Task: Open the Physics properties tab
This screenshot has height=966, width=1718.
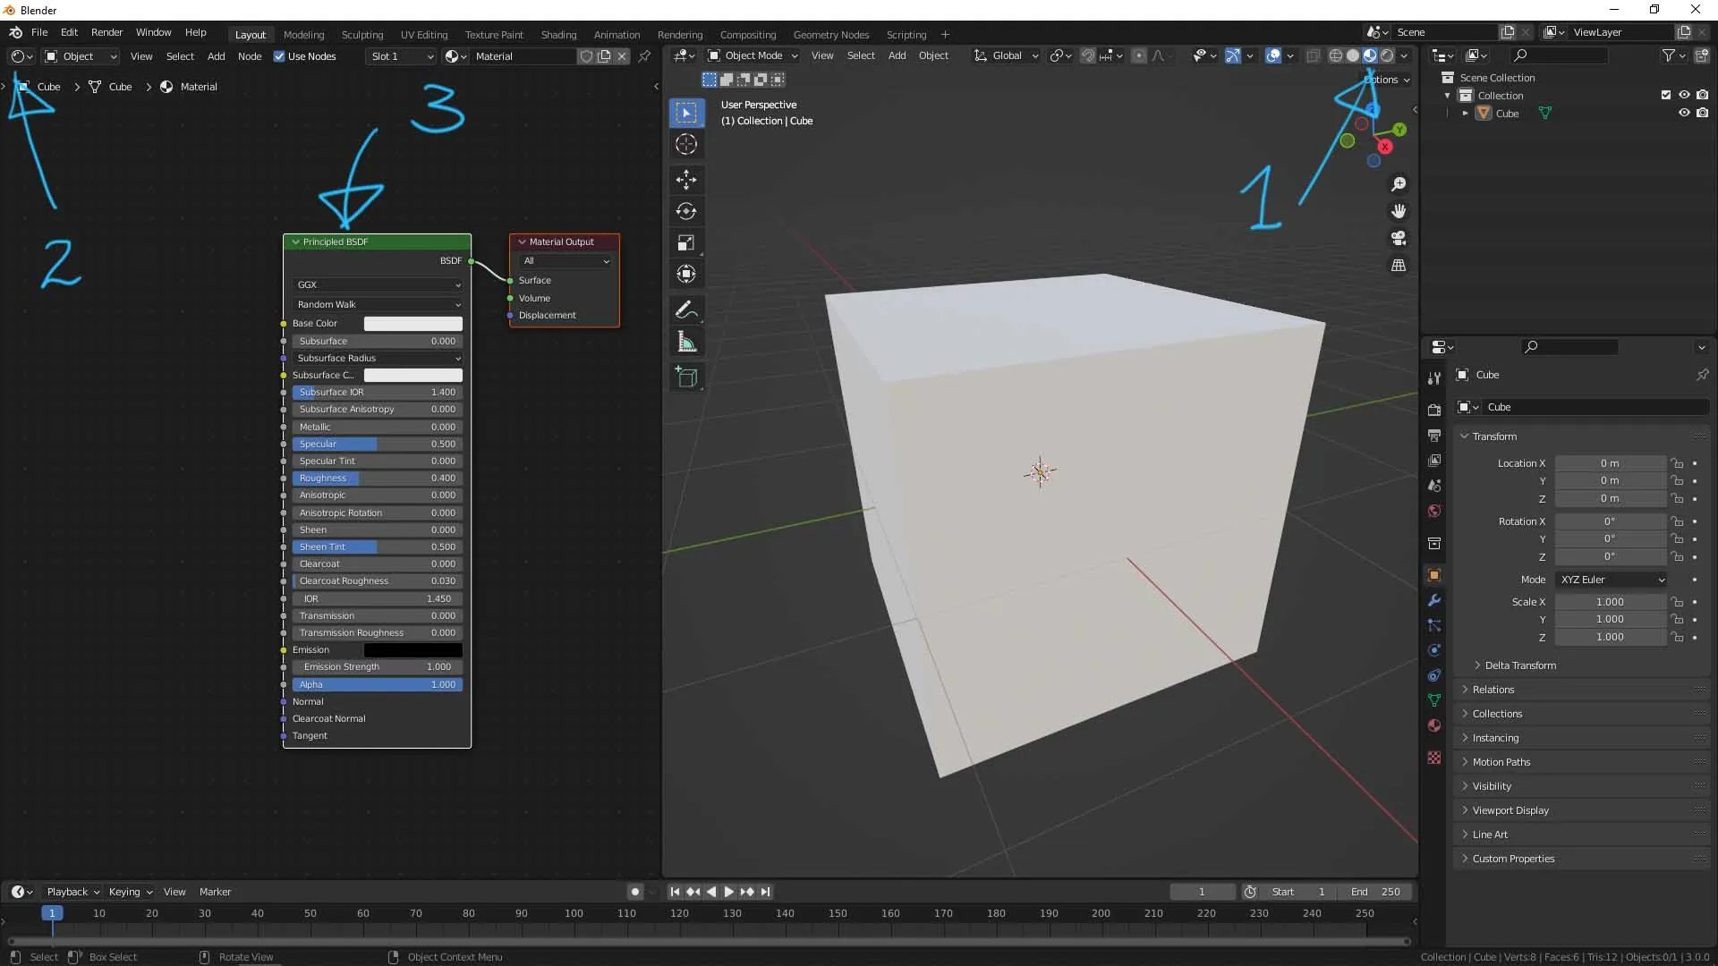Action: (x=1434, y=650)
